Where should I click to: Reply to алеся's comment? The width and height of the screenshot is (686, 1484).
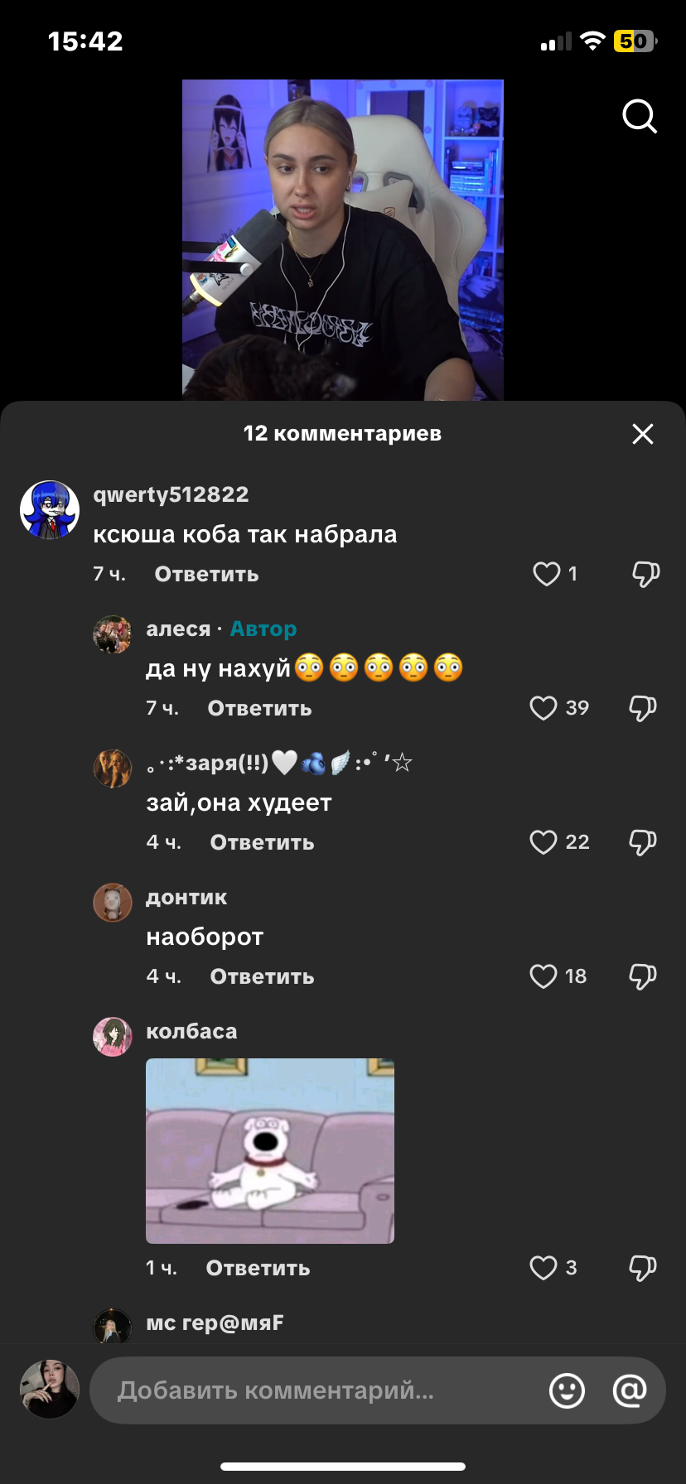(x=259, y=708)
